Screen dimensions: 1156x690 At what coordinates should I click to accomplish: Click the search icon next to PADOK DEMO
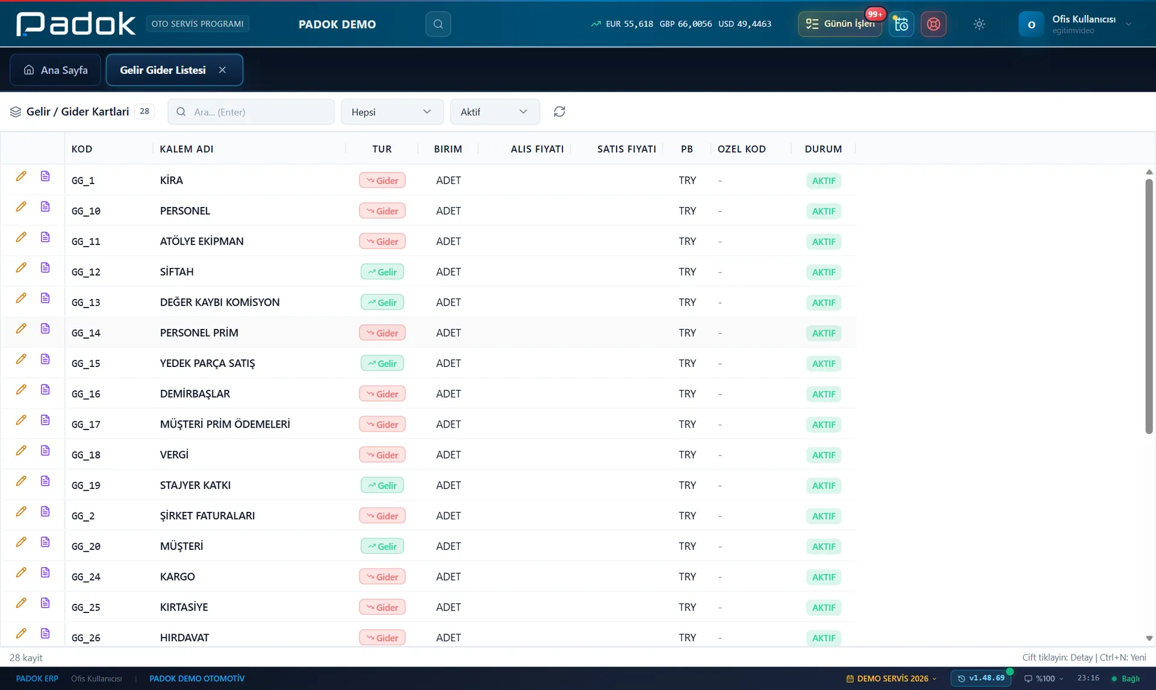pyautogui.click(x=438, y=24)
